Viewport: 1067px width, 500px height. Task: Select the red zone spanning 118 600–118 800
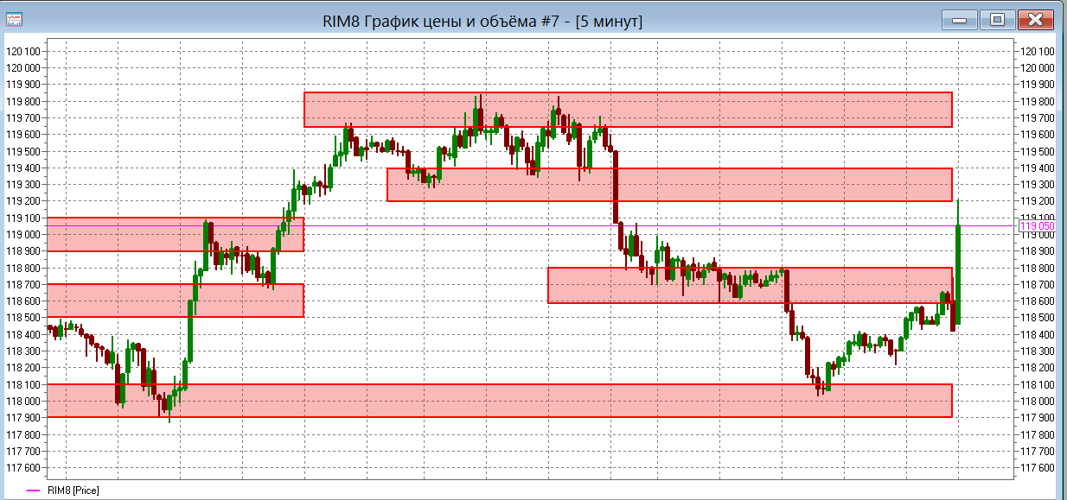point(750,285)
